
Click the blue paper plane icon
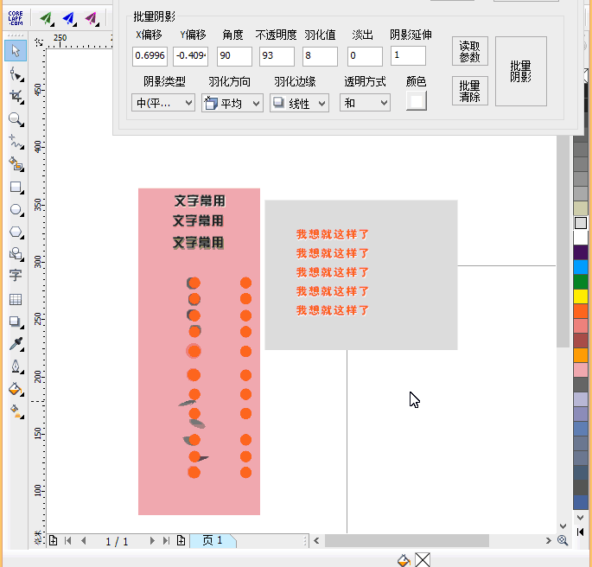(69, 18)
